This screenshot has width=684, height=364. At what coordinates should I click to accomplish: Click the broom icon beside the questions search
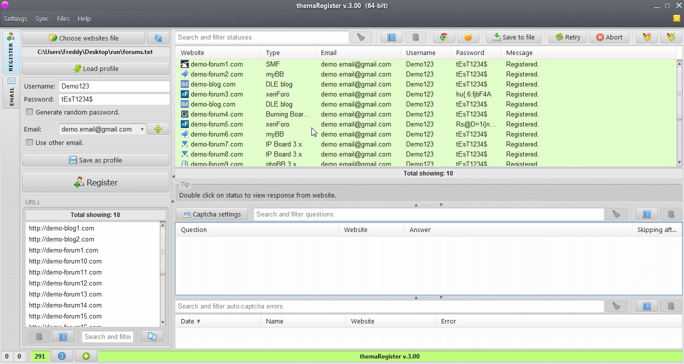[616, 214]
